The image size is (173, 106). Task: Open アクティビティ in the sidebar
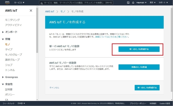(x=13, y=25)
